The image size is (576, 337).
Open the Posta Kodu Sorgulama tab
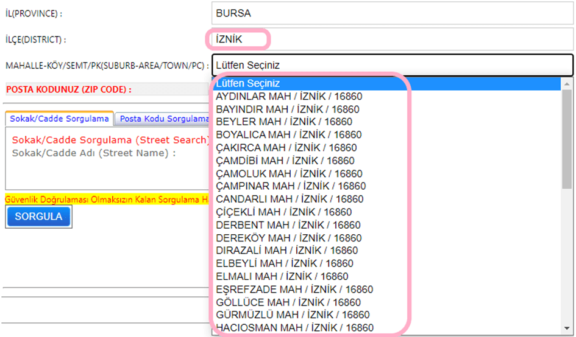click(163, 119)
